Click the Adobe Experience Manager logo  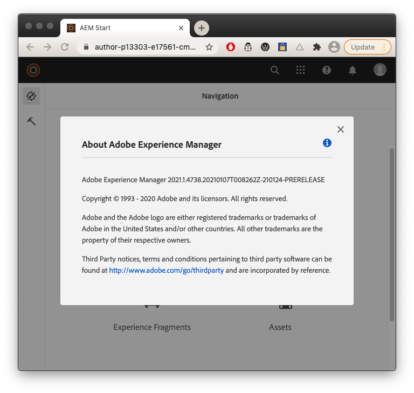[x=33, y=70]
